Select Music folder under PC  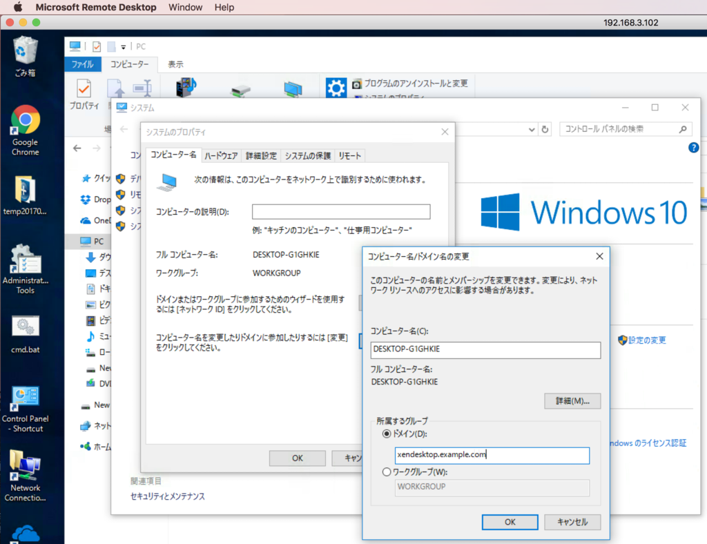(x=98, y=336)
